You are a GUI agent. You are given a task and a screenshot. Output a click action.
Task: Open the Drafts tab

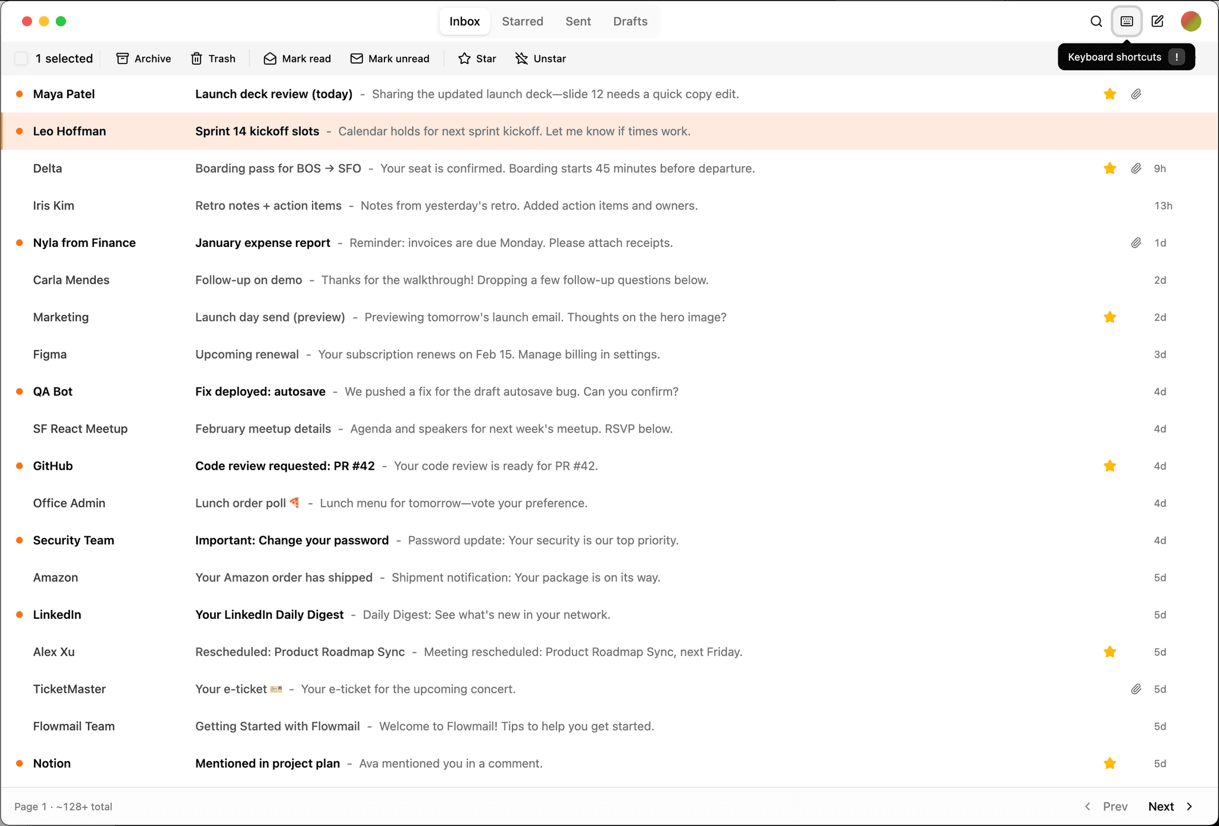(x=630, y=21)
